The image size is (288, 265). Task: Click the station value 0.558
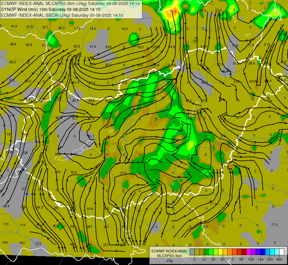tap(156, 47)
